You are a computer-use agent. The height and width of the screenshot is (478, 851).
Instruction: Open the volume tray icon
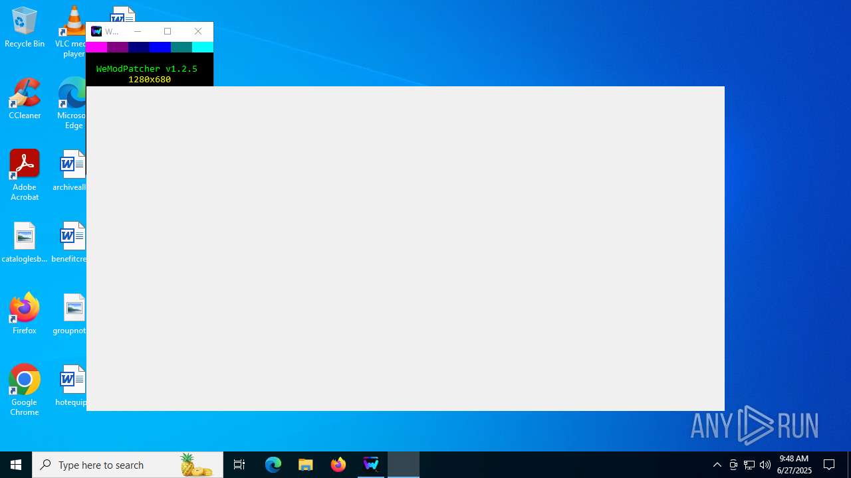[765, 465]
